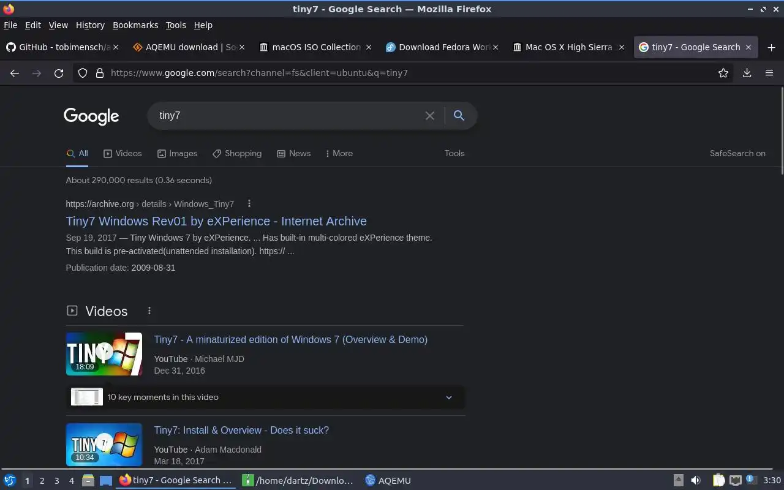Screen dimensions: 784x490
Task: Reload the current page
Action: tap(59, 73)
